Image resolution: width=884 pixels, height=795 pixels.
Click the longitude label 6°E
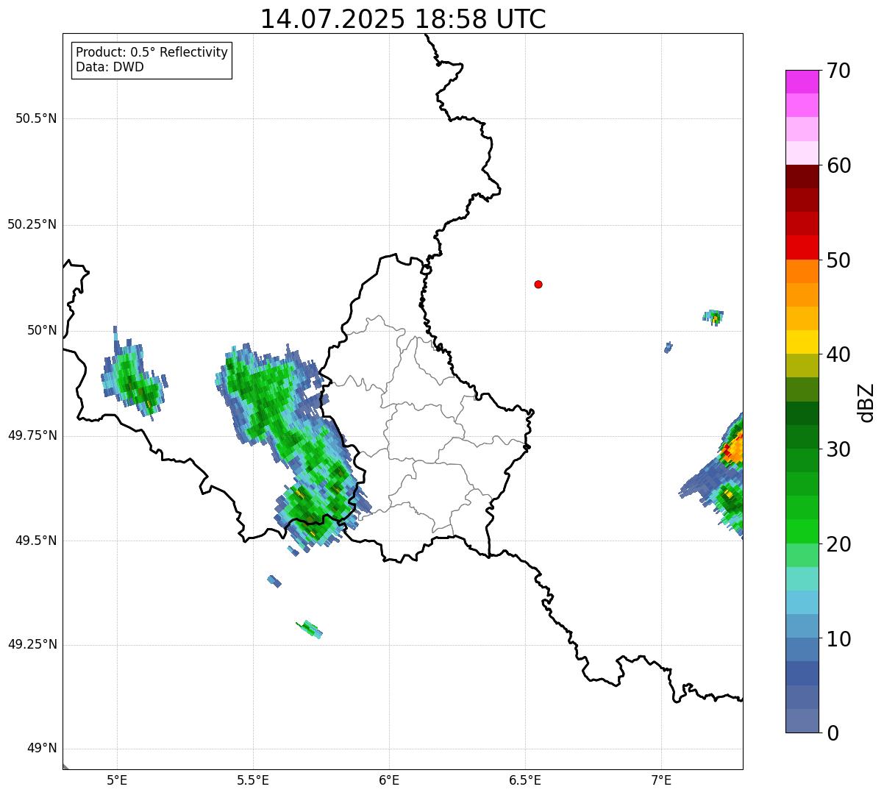click(x=389, y=780)
